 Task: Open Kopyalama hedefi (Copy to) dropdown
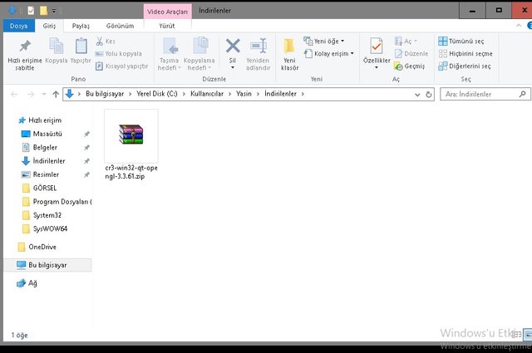[x=199, y=55]
